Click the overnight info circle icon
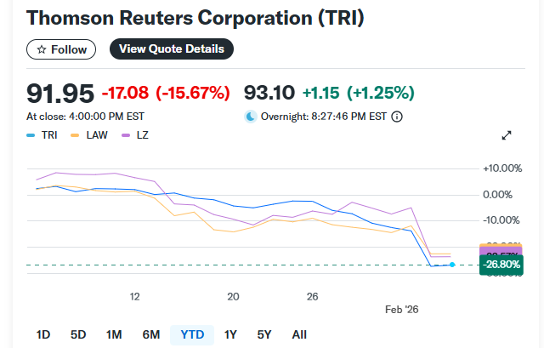The width and height of the screenshot is (544, 348). (x=396, y=117)
